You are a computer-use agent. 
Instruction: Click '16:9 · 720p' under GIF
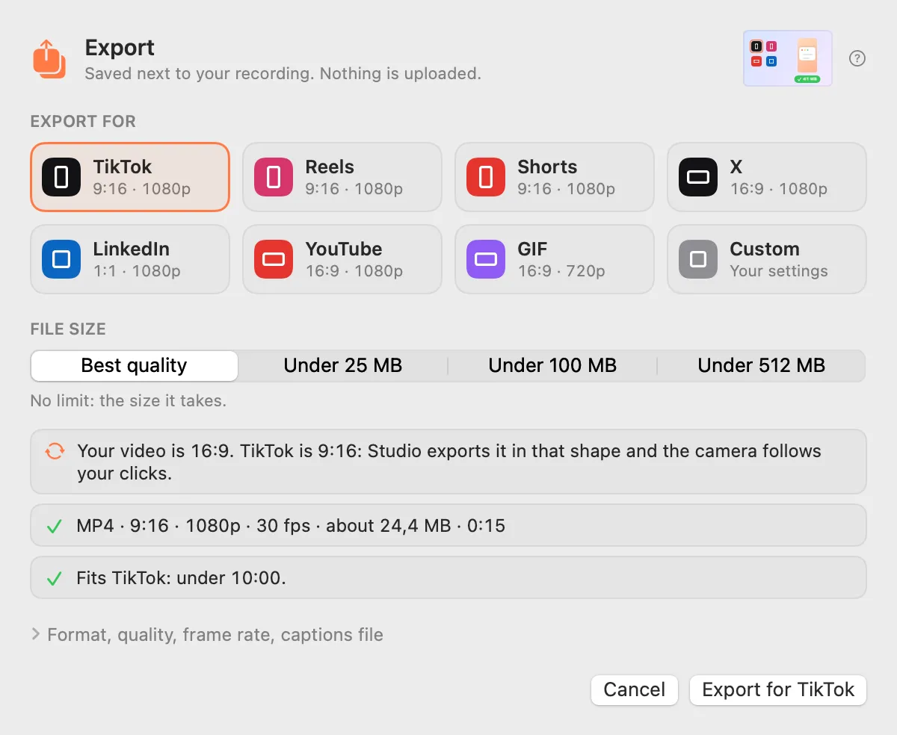coord(561,271)
